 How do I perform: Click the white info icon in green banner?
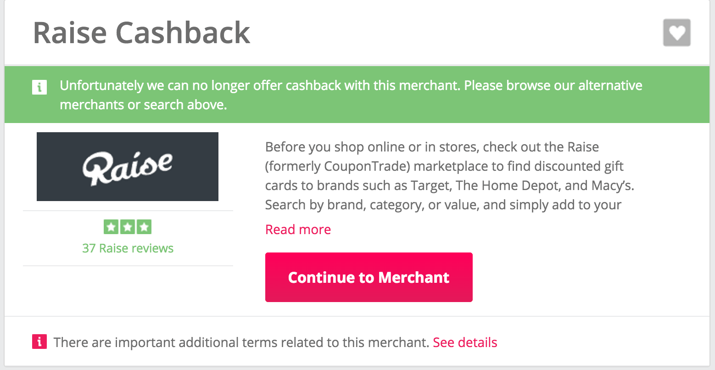[39, 86]
